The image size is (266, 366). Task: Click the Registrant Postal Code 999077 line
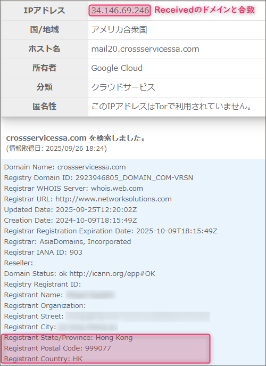pyautogui.click(x=57, y=348)
